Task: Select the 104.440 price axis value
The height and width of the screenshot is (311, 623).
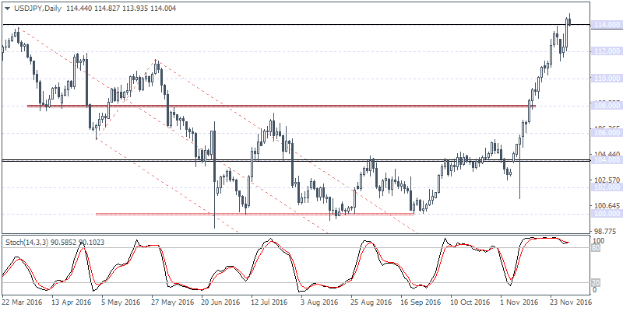Action: [607, 153]
